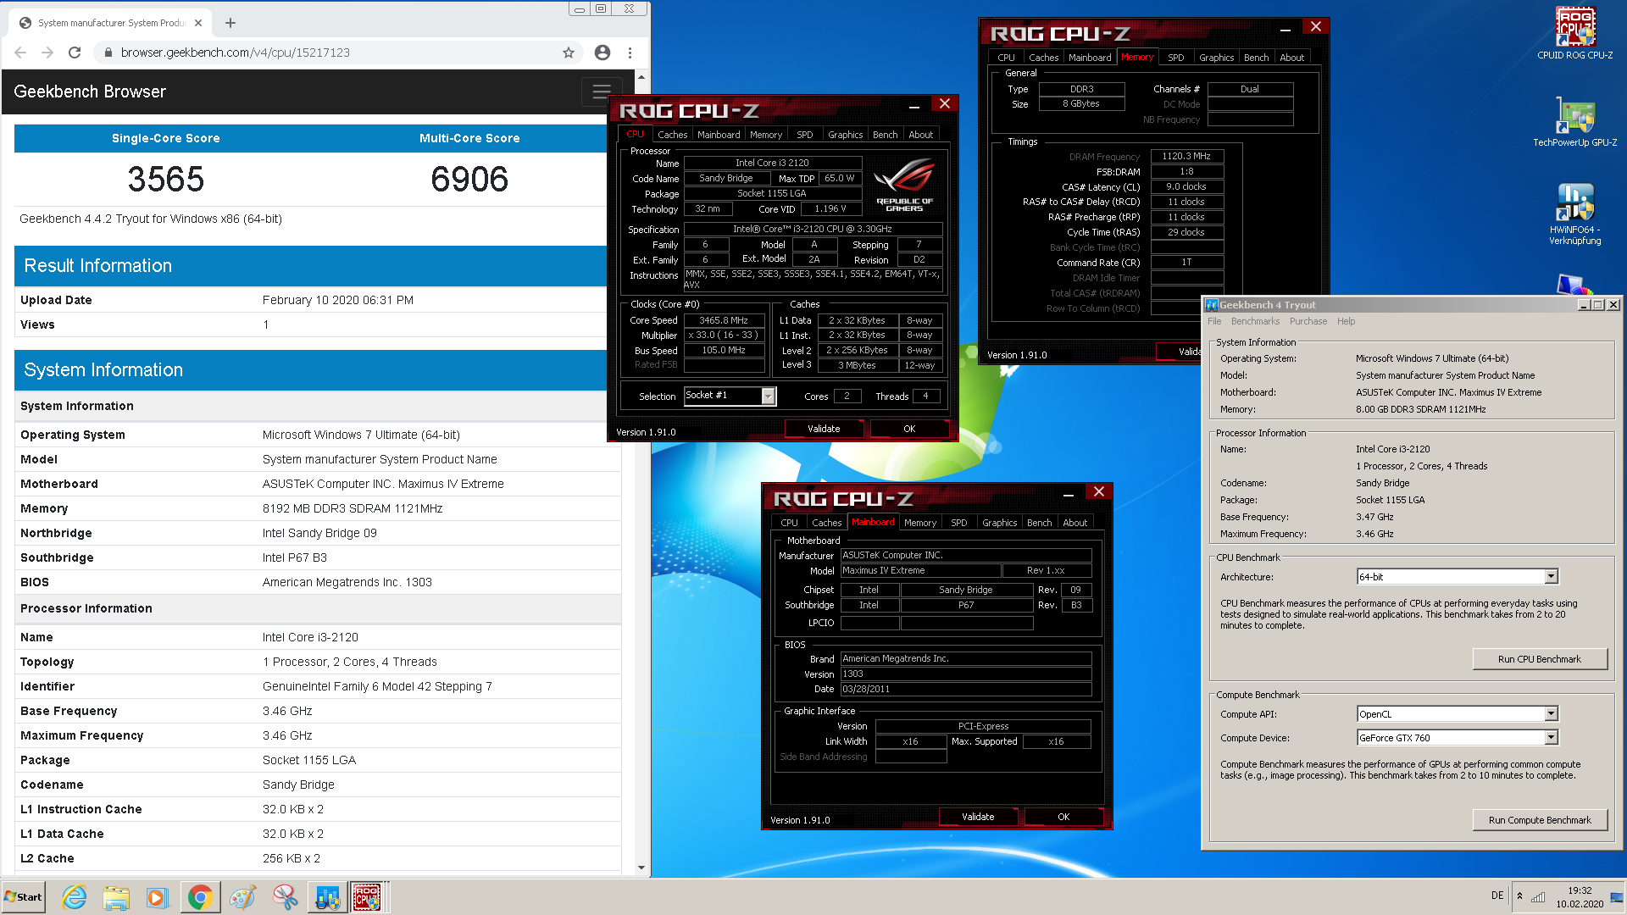The width and height of the screenshot is (1627, 915).
Task: Open the Compute API OpenCL dropdown
Action: [1551, 714]
